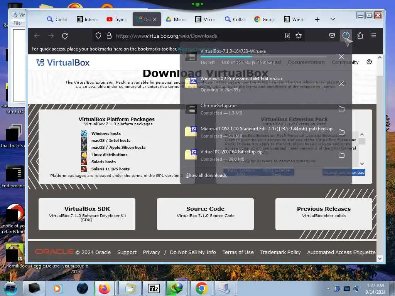
Task: Open Visual Studio 2015 desktop icon
Action: click(75, 269)
